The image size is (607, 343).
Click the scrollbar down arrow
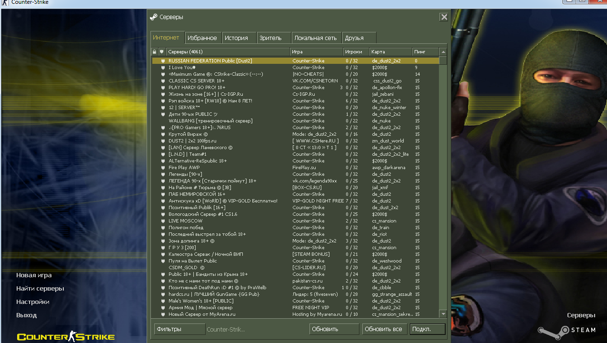[443, 314]
